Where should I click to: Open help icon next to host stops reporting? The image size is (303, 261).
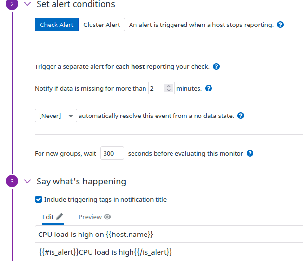pyautogui.click(x=280, y=25)
